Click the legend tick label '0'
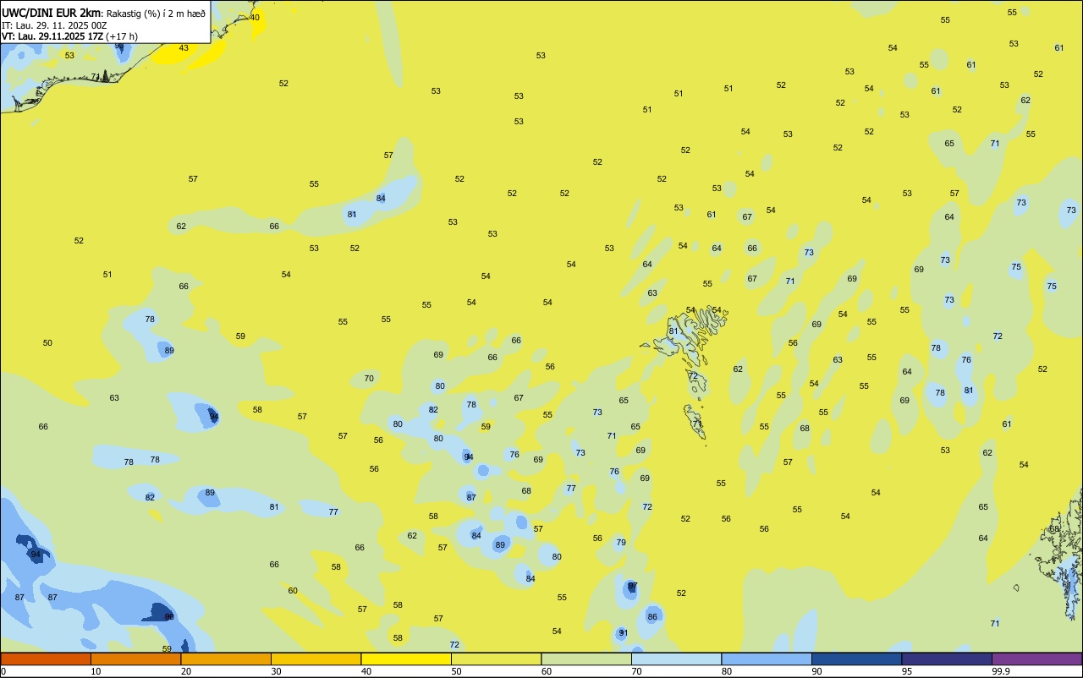 pyautogui.click(x=3, y=671)
